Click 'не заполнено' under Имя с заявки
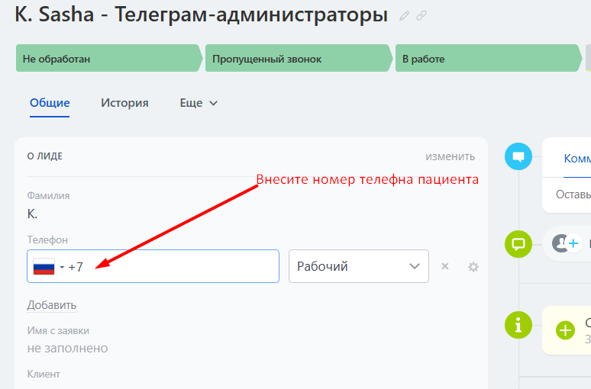This screenshot has width=591, height=389. pos(67,348)
